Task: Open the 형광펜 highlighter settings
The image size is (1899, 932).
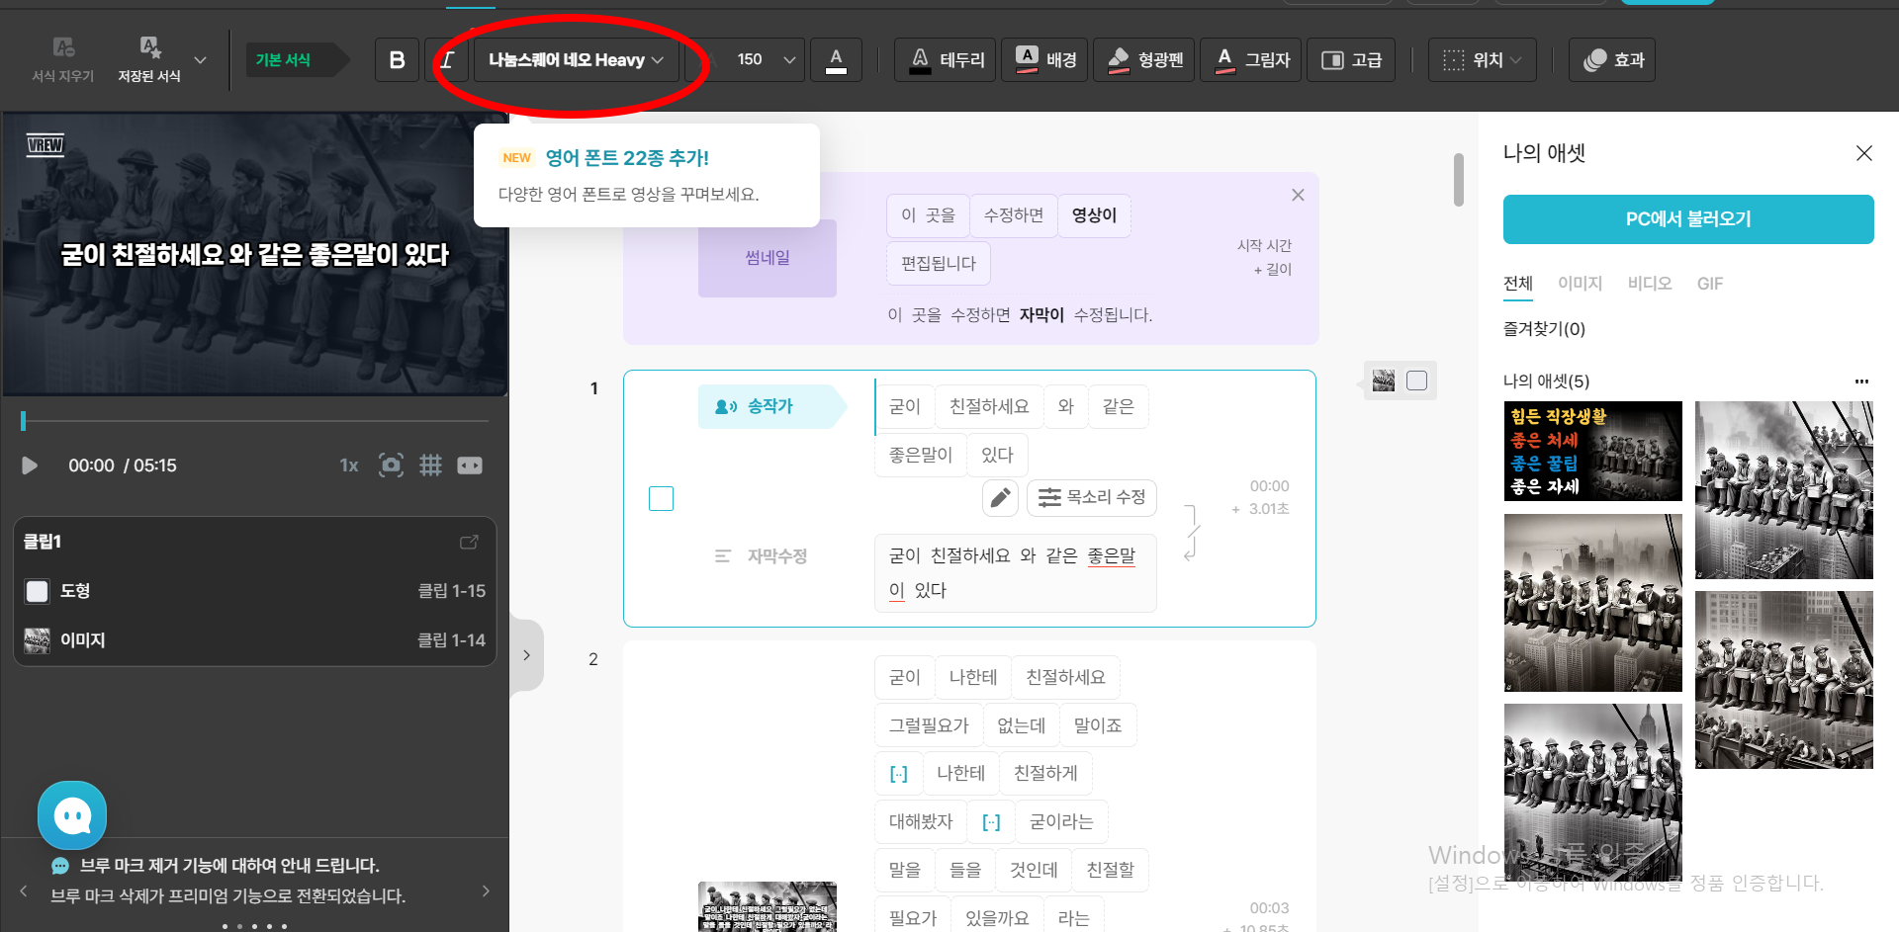Action: click(1144, 60)
